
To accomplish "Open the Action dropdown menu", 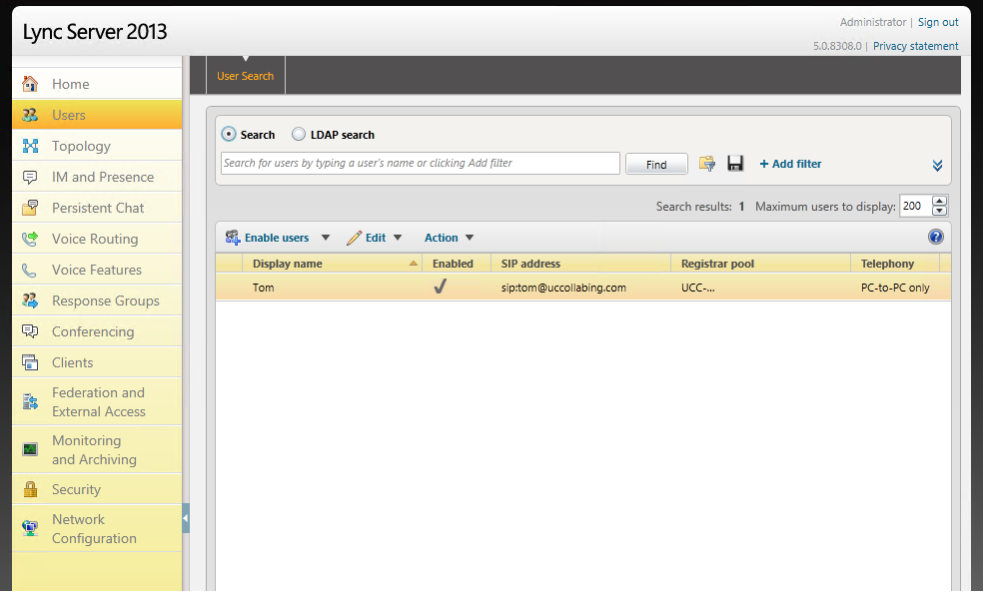I will coord(449,238).
